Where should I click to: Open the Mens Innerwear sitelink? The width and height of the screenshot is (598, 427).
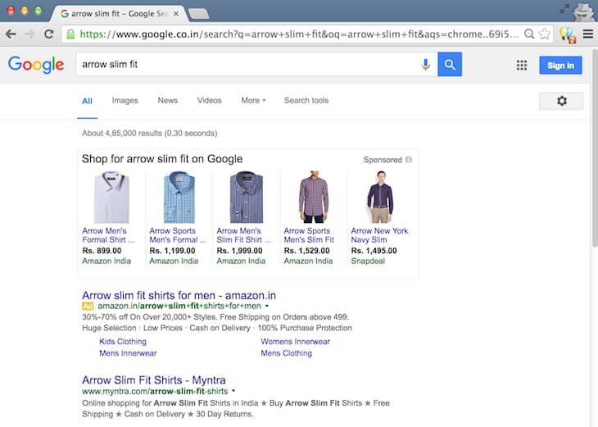pos(128,353)
